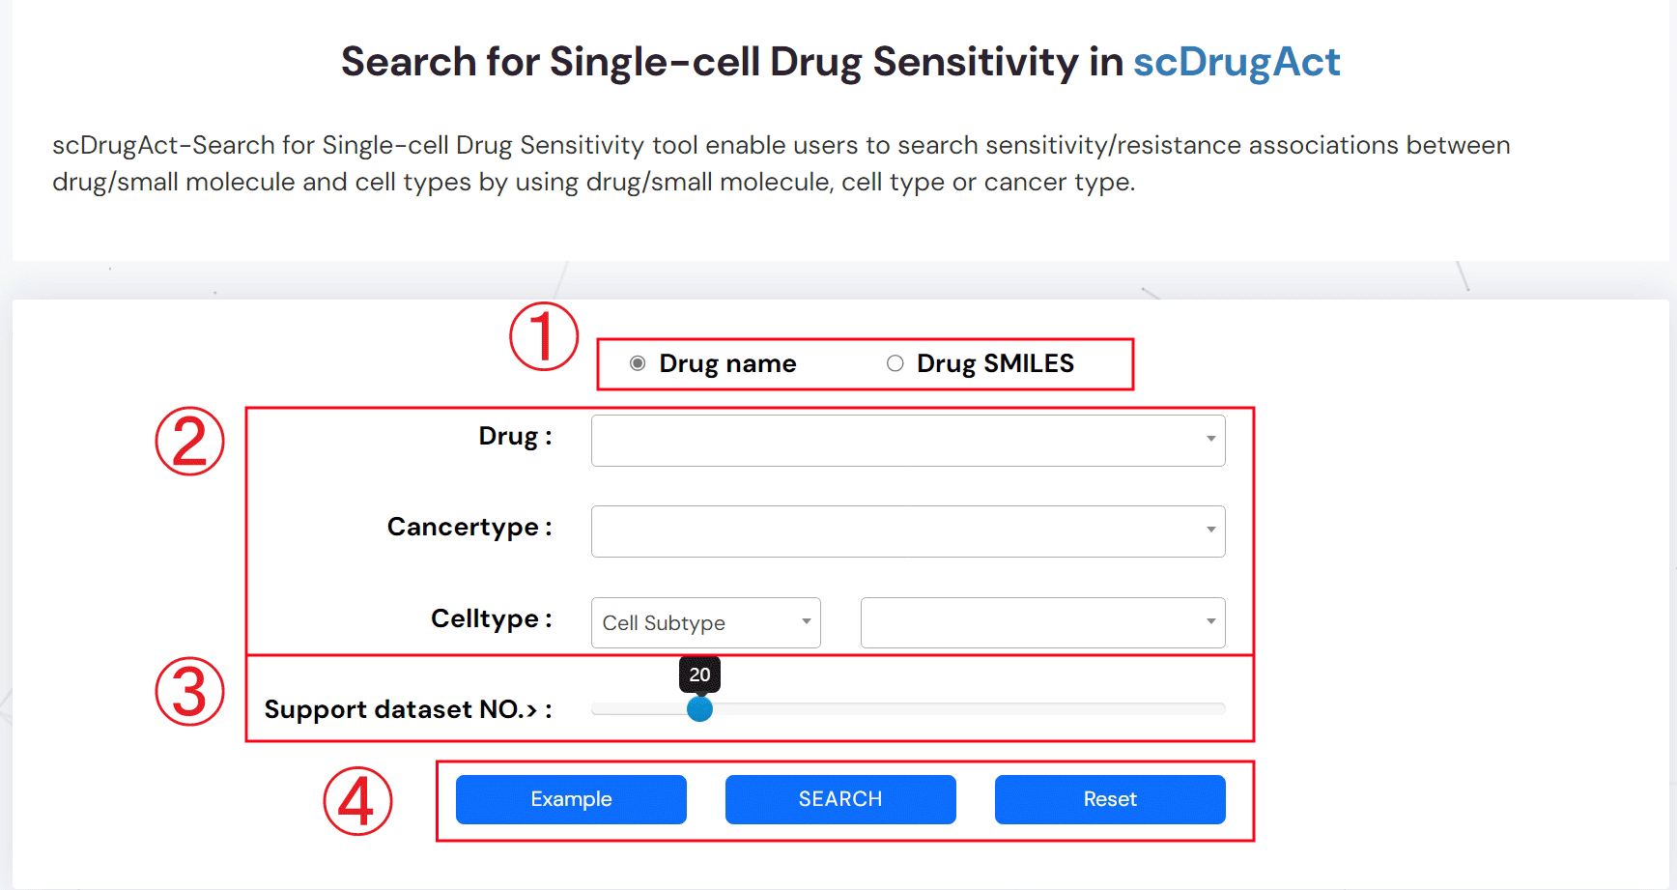Open the Cell Subtype dropdown
Viewport: 1677px width, 890px height.
pos(705,623)
